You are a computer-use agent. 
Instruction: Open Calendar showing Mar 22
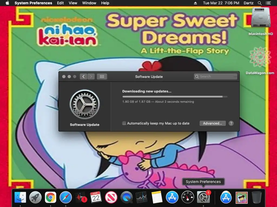[x=96, y=197]
